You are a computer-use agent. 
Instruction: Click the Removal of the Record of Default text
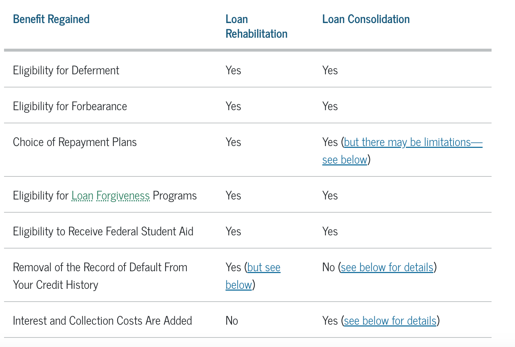click(100, 268)
